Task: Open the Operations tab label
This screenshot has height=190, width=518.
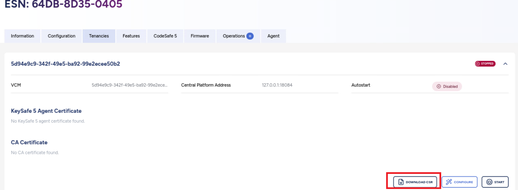Action: (x=234, y=36)
